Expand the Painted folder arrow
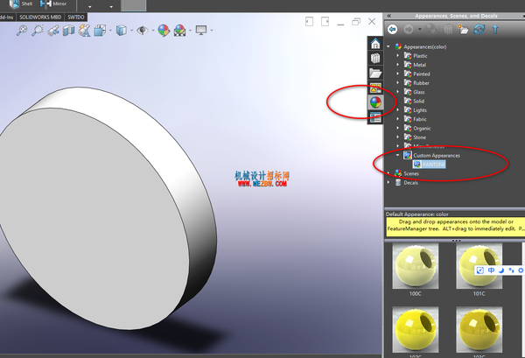 (x=398, y=74)
